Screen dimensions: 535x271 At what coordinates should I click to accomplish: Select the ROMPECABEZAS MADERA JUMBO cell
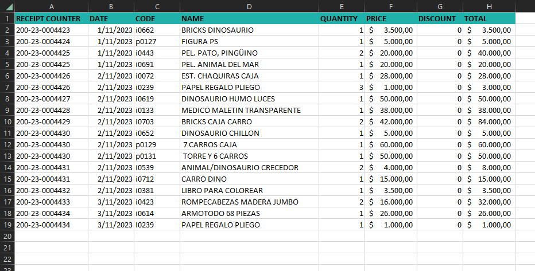click(x=249, y=202)
